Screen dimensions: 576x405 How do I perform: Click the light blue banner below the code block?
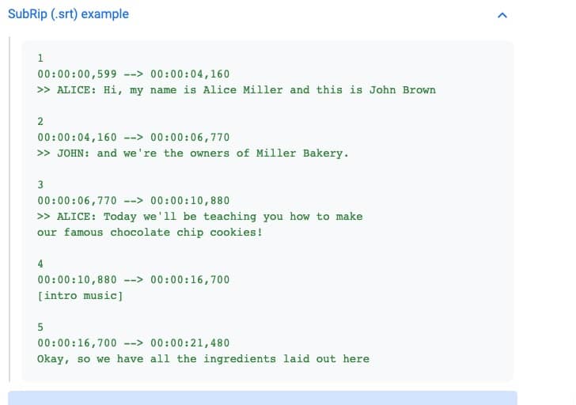pyautogui.click(x=263, y=398)
